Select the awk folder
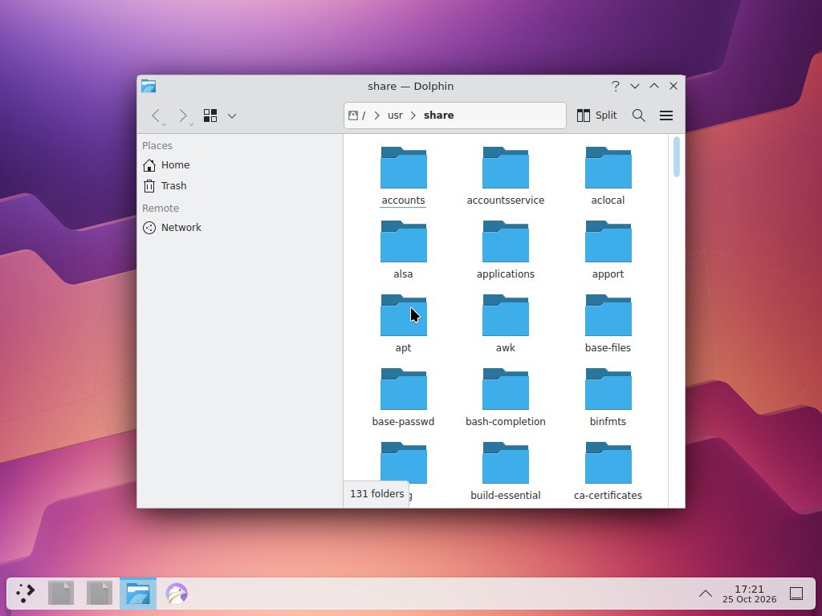This screenshot has width=822, height=616. pyautogui.click(x=506, y=324)
